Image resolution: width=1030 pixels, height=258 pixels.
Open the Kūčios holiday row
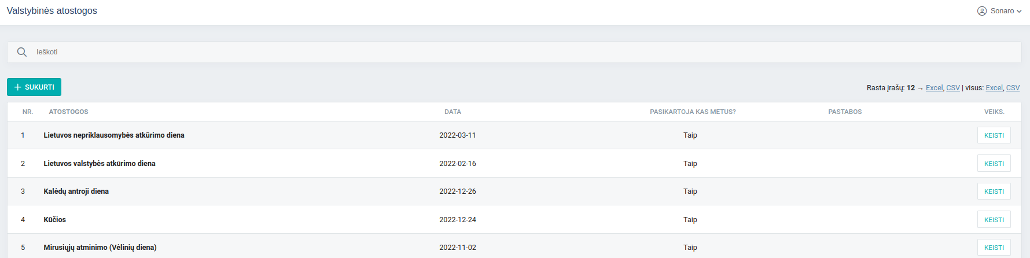click(55, 220)
